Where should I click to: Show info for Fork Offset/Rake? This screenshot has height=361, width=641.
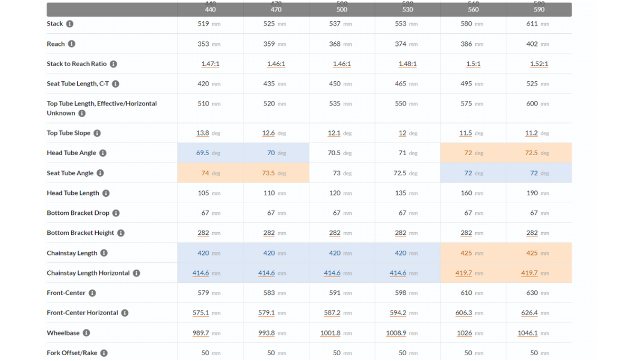tap(104, 353)
